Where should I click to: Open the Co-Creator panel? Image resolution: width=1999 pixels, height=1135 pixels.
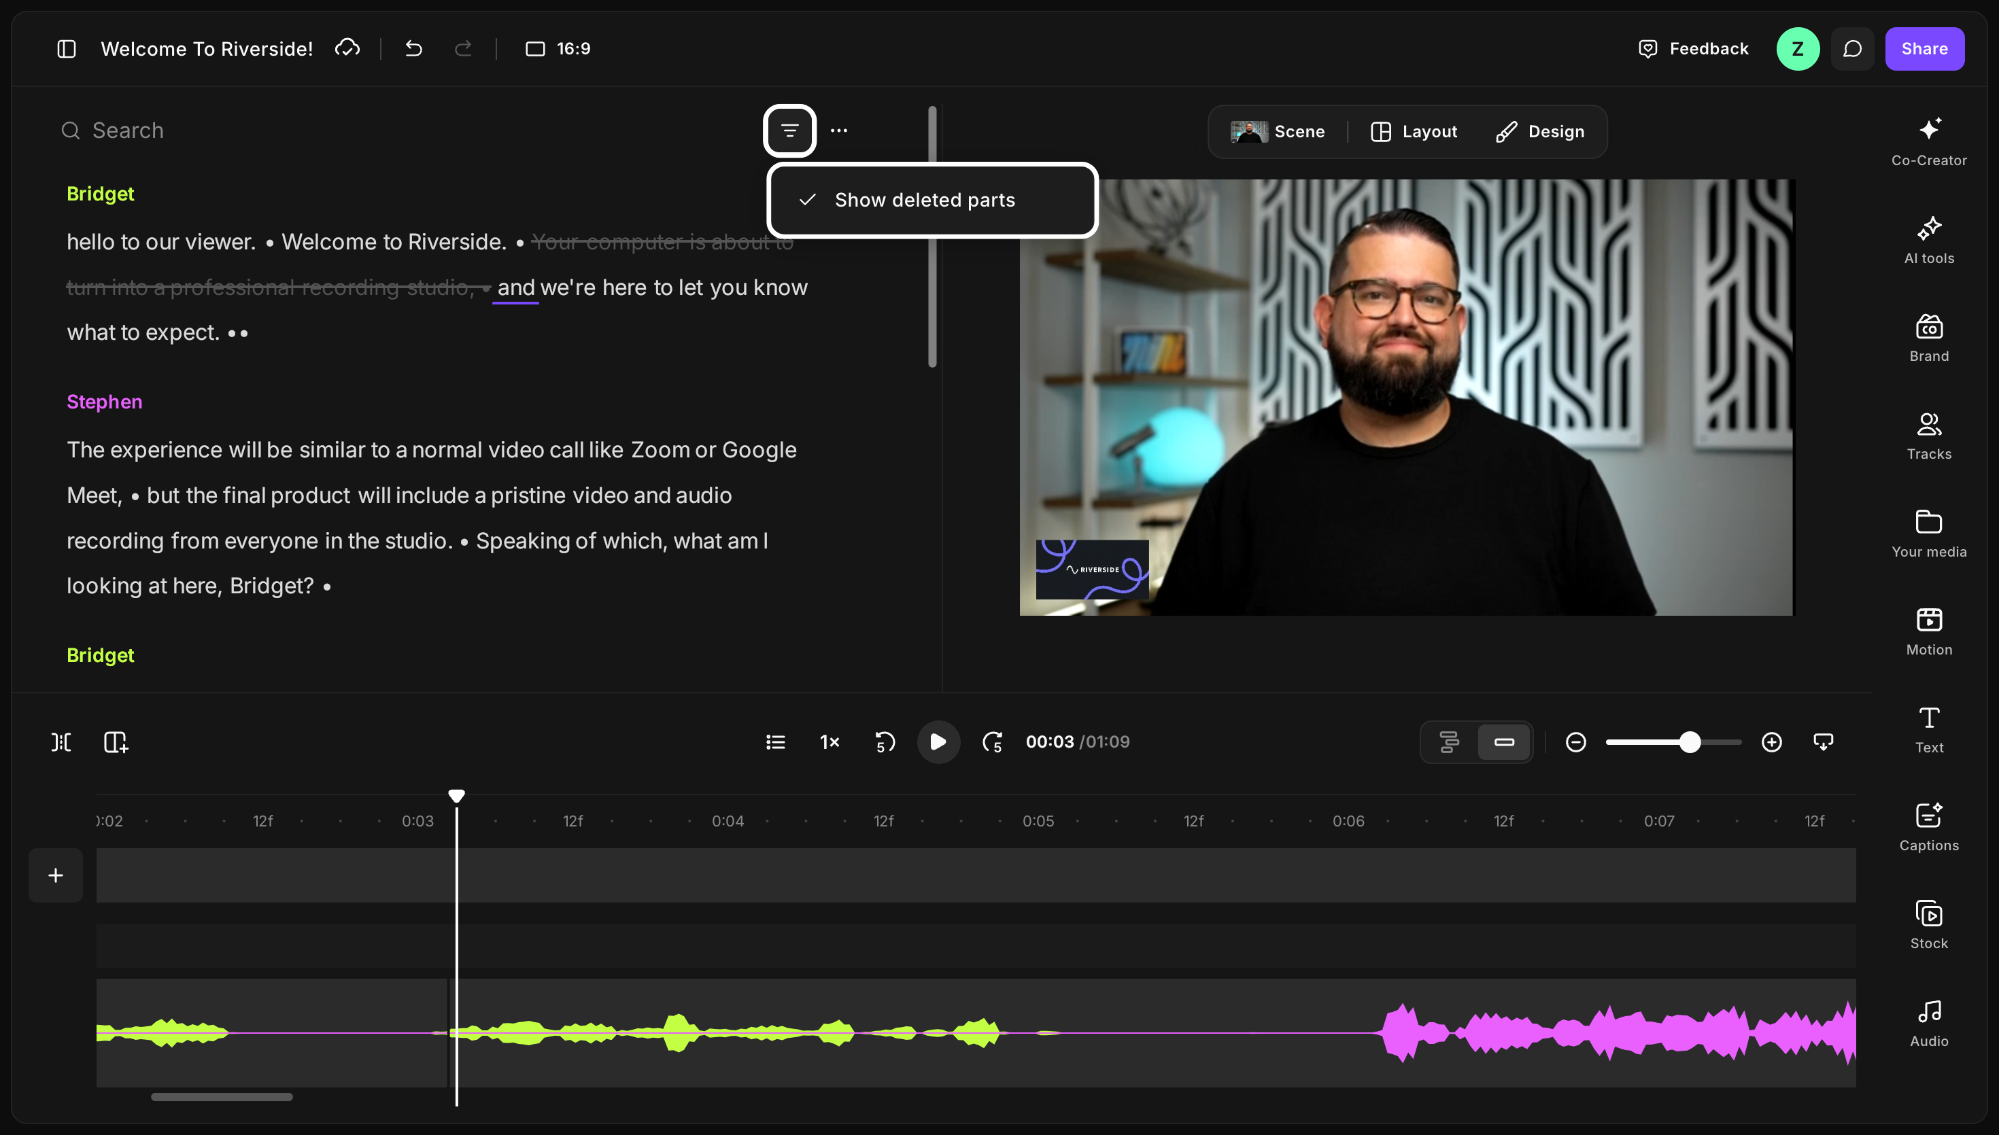click(1929, 142)
